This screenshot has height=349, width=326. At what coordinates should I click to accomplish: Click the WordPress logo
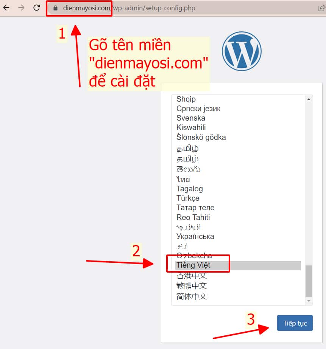tap(242, 51)
